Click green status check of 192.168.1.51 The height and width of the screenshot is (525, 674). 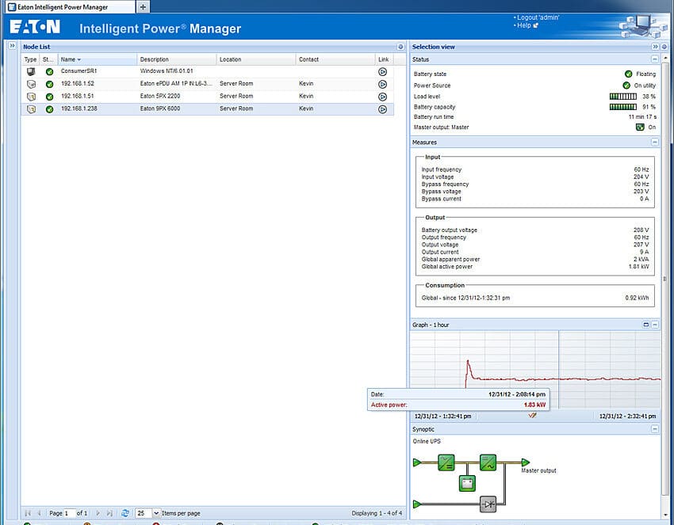pyautogui.click(x=49, y=97)
